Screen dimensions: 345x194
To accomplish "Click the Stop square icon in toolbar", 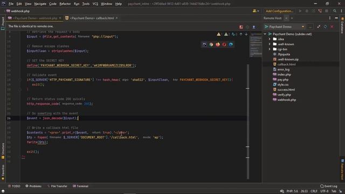I will pos(327,11).
